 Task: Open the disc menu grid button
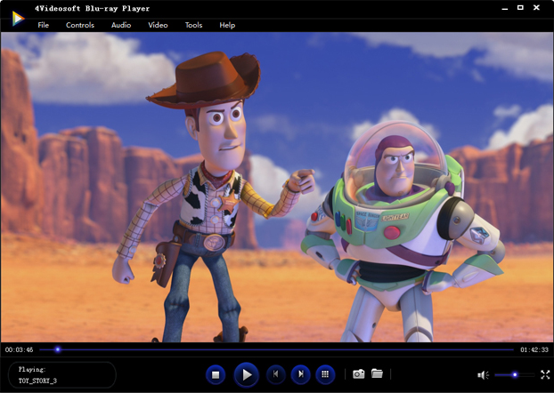click(x=326, y=375)
